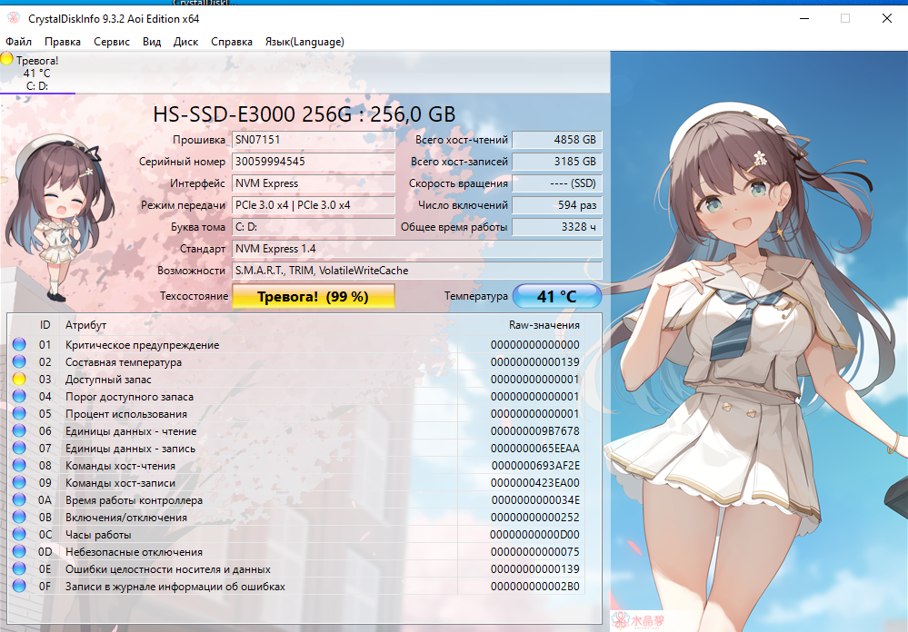Click the interface field NVM Express

[314, 183]
